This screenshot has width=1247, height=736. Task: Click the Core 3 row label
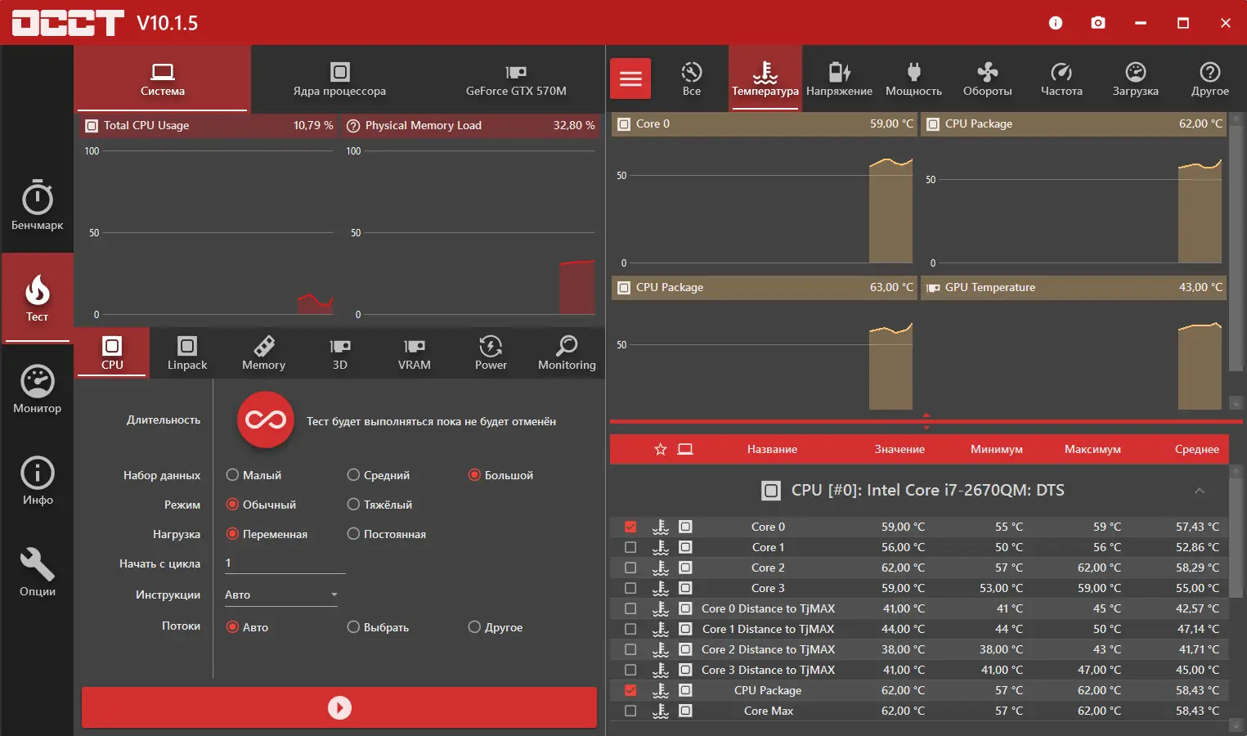tap(768, 588)
